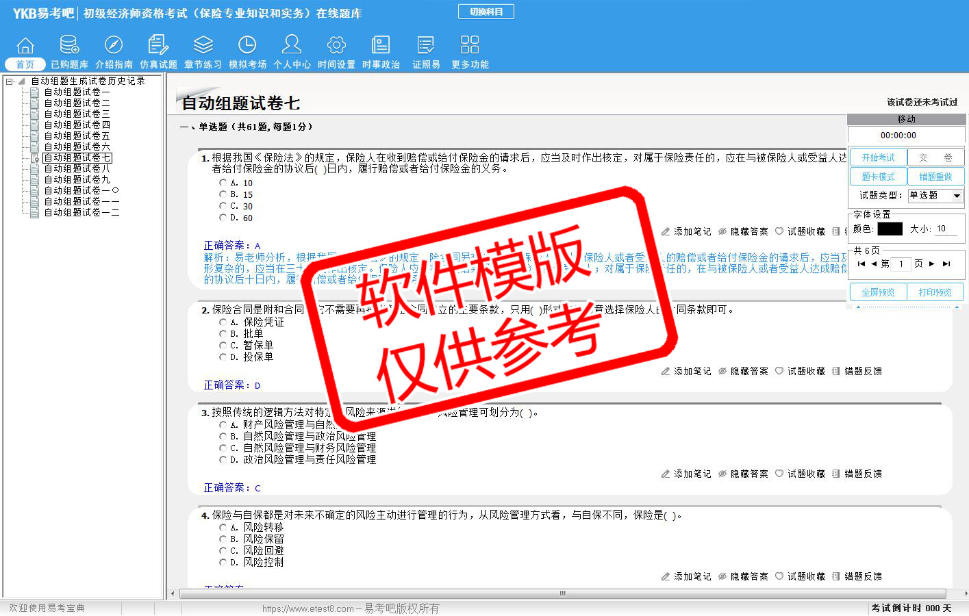
Task: Collapse the 自动组题生成试卷历史记录 tree node
Action: pyautogui.click(x=10, y=81)
